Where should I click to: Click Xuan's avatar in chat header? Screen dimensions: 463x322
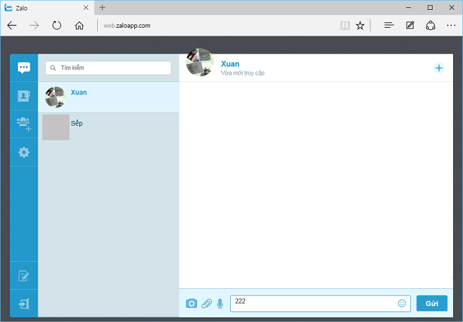(200, 63)
